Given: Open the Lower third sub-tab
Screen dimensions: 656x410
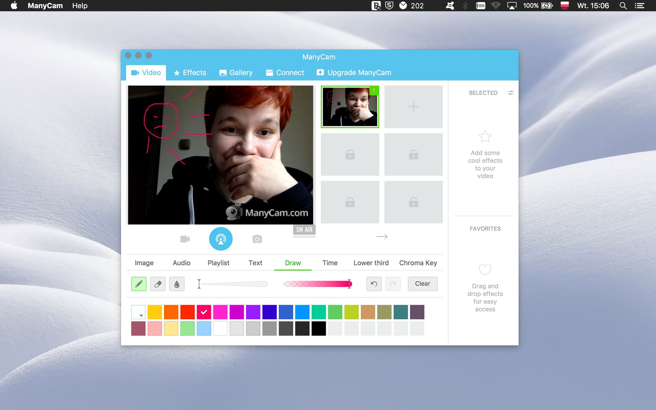Looking at the screenshot, I should pos(371,263).
